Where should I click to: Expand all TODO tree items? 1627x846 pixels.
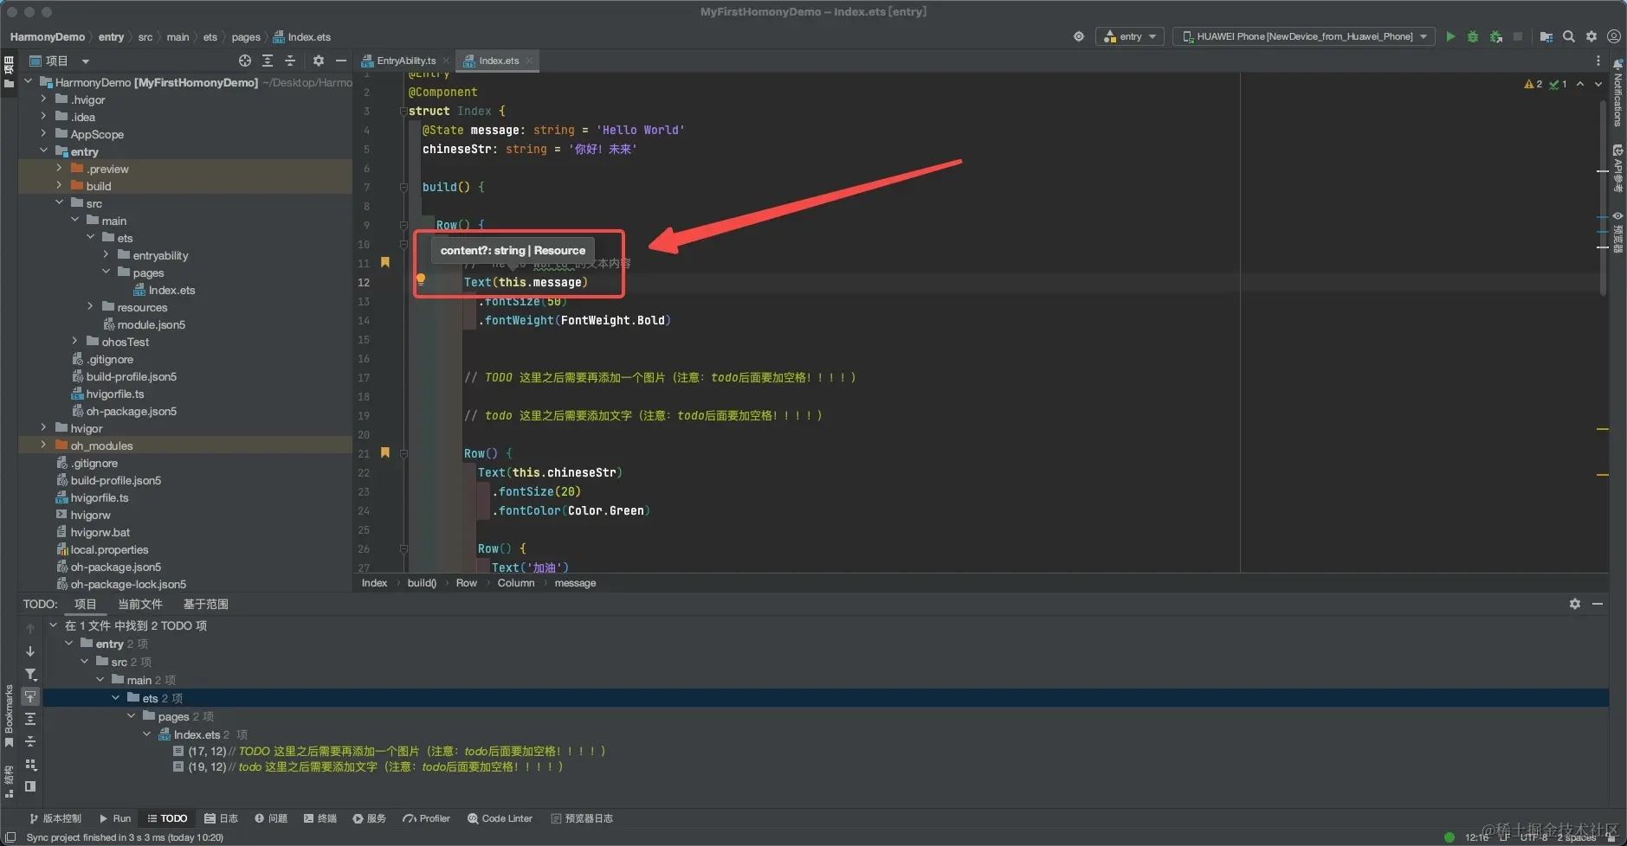[30, 719]
